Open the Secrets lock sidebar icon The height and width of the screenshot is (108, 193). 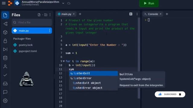[5, 41]
